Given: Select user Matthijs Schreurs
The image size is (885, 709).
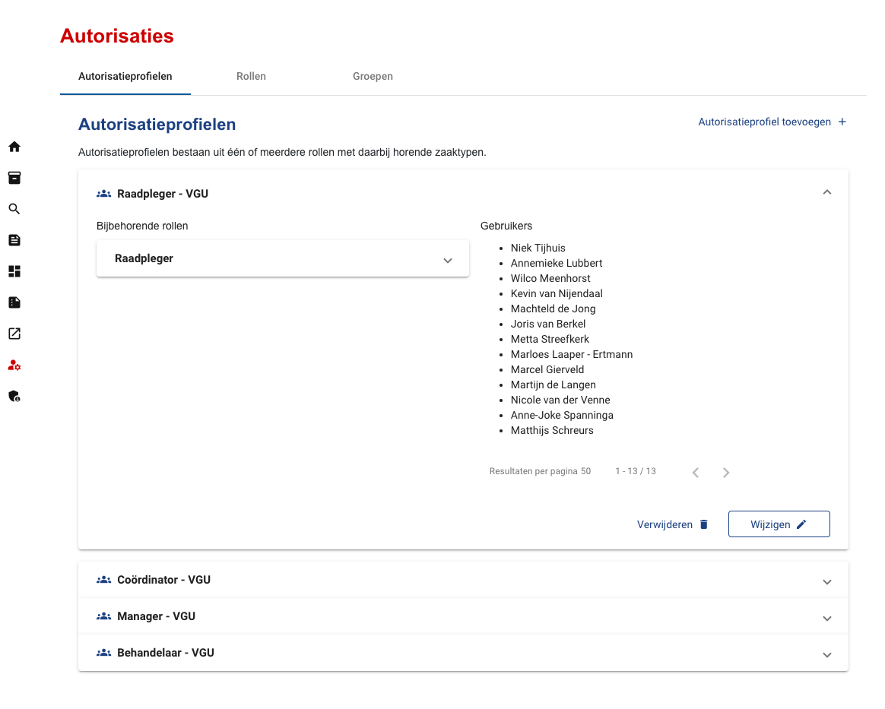Looking at the screenshot, I should click(x=552, y=431).
